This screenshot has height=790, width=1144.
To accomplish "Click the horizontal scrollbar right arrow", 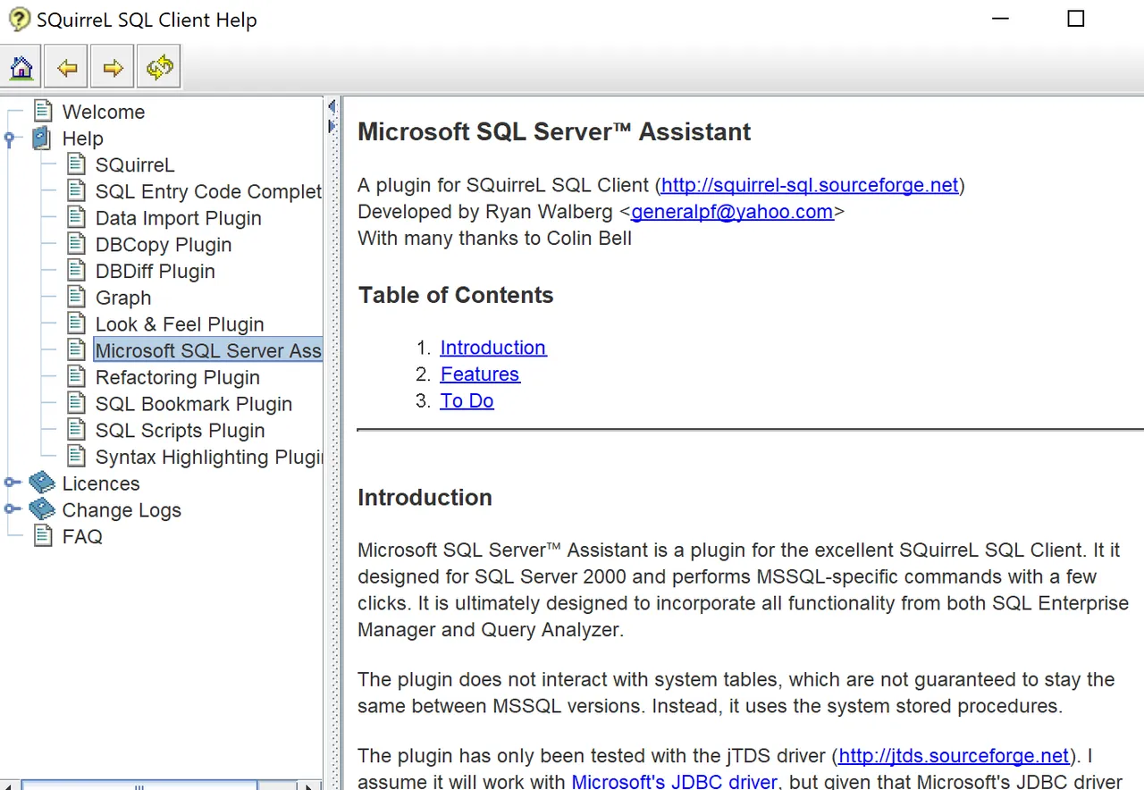I will (310, 786).
